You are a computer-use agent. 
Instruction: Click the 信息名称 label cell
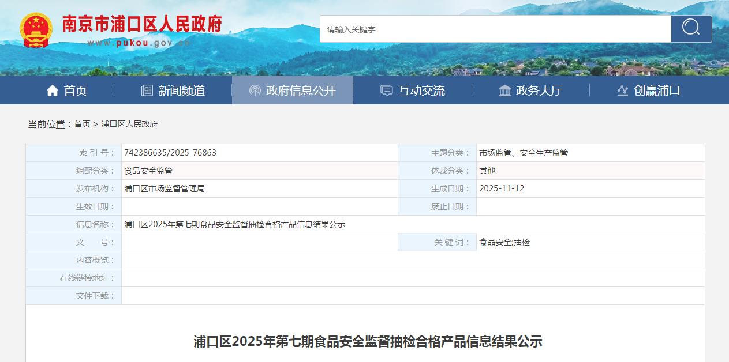[x=74, y=224]
